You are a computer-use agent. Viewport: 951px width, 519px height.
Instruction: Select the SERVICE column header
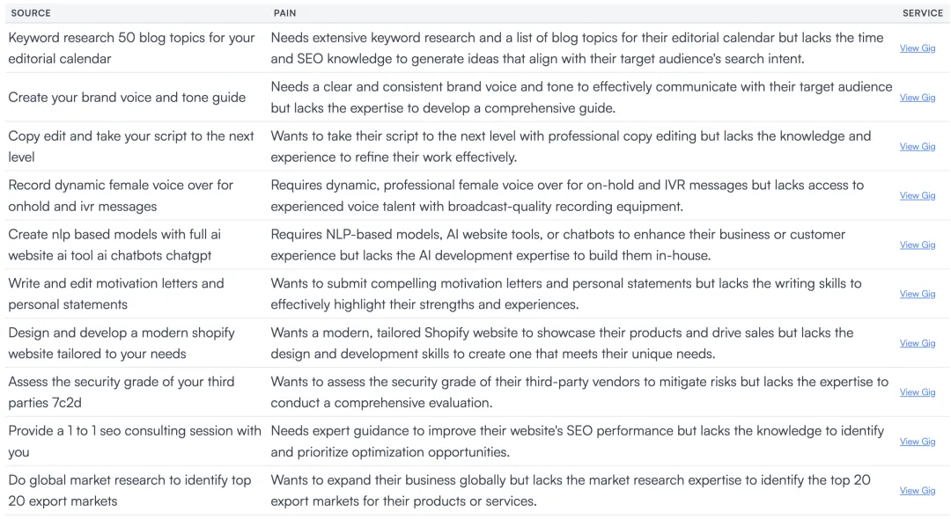click(x=923, y=12)
